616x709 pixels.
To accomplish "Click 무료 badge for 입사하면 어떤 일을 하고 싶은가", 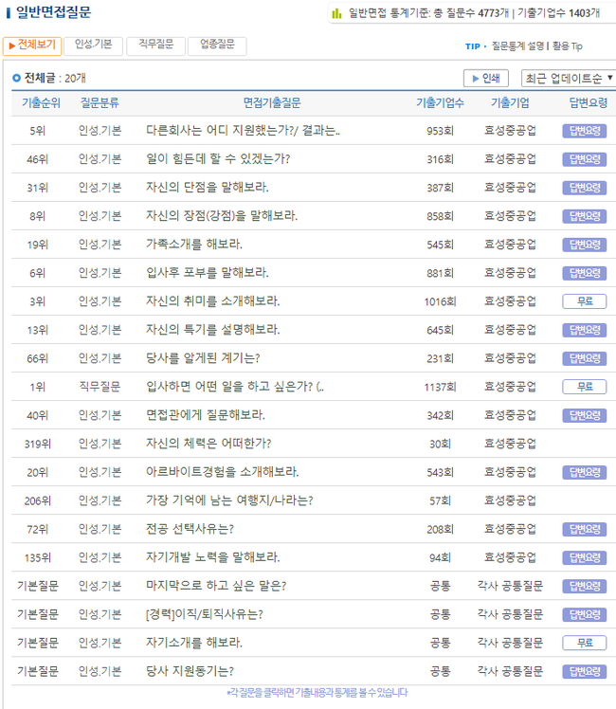I will tap(584, 387).
